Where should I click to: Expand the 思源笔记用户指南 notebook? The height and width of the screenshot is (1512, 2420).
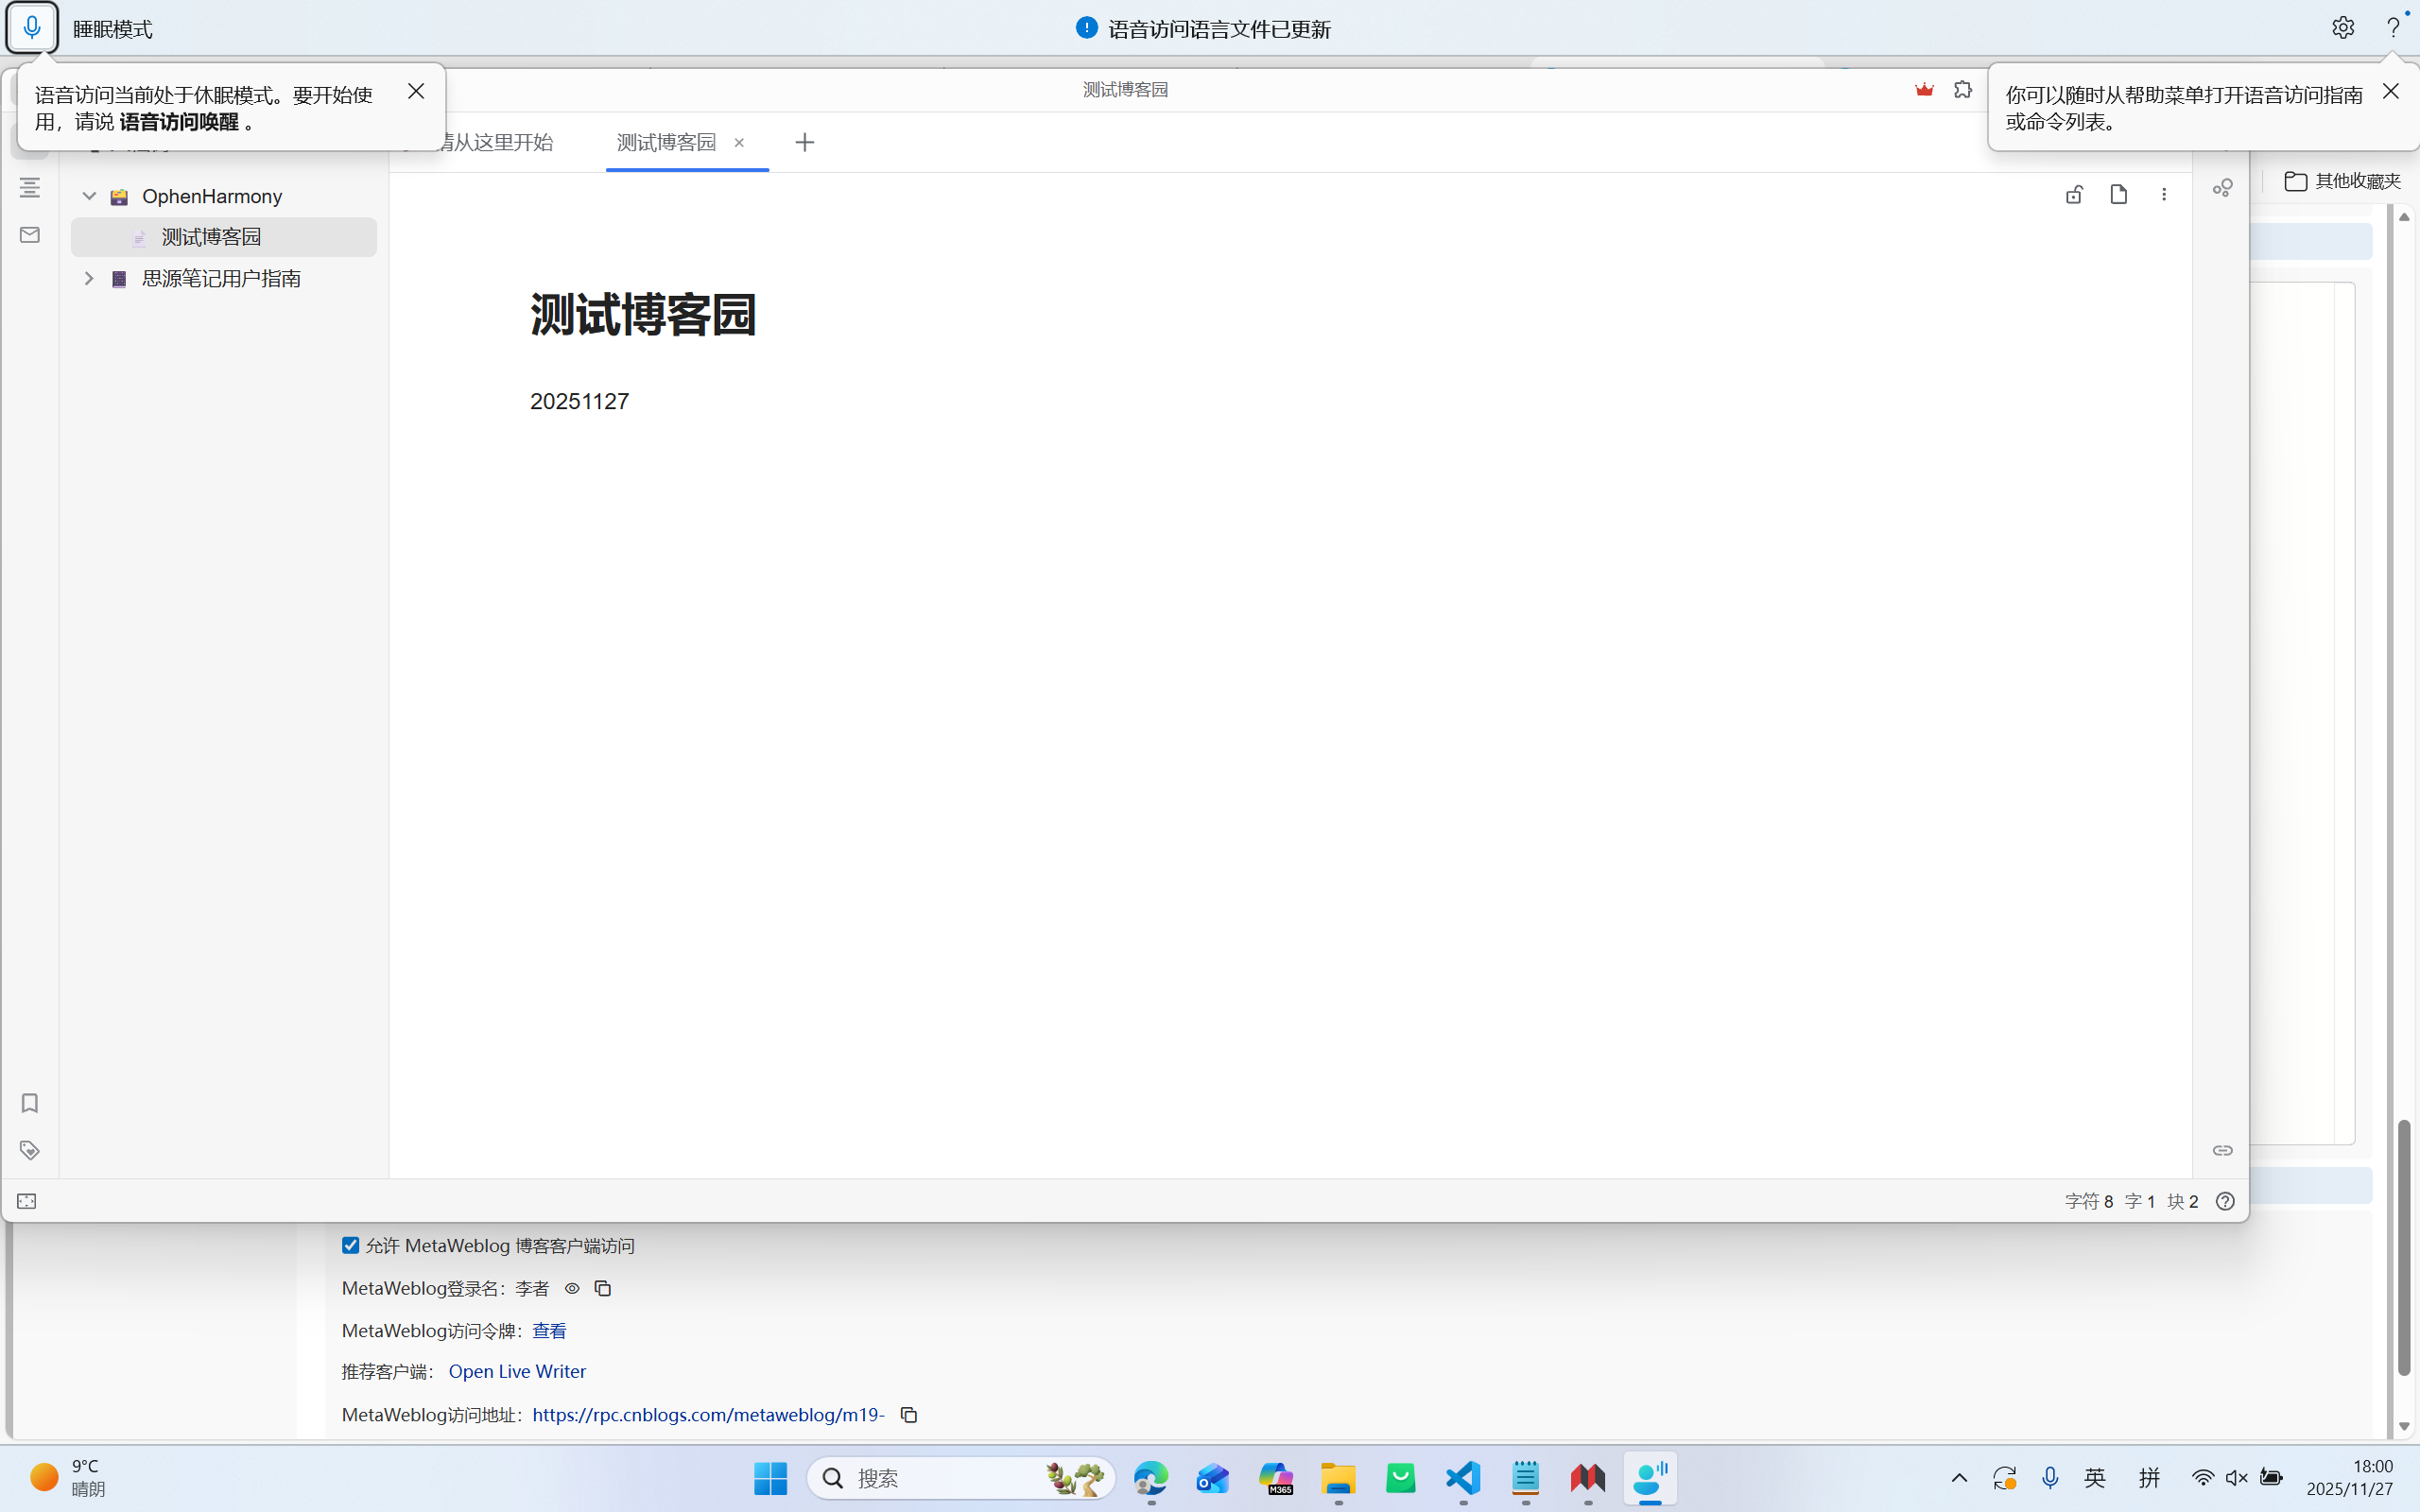89,278
